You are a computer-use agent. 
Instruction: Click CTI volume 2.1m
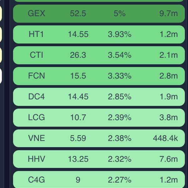(169, 55)
